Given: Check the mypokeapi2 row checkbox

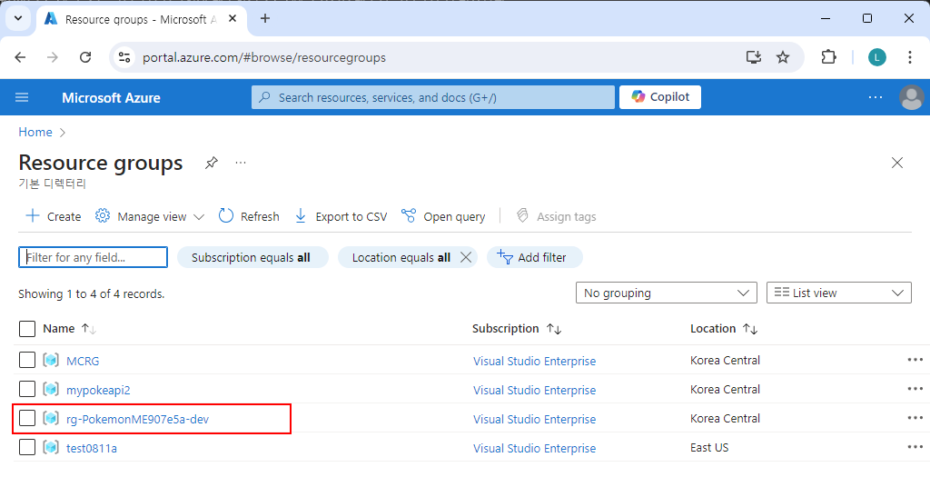Looking at the screenshot, I should 27,389.
